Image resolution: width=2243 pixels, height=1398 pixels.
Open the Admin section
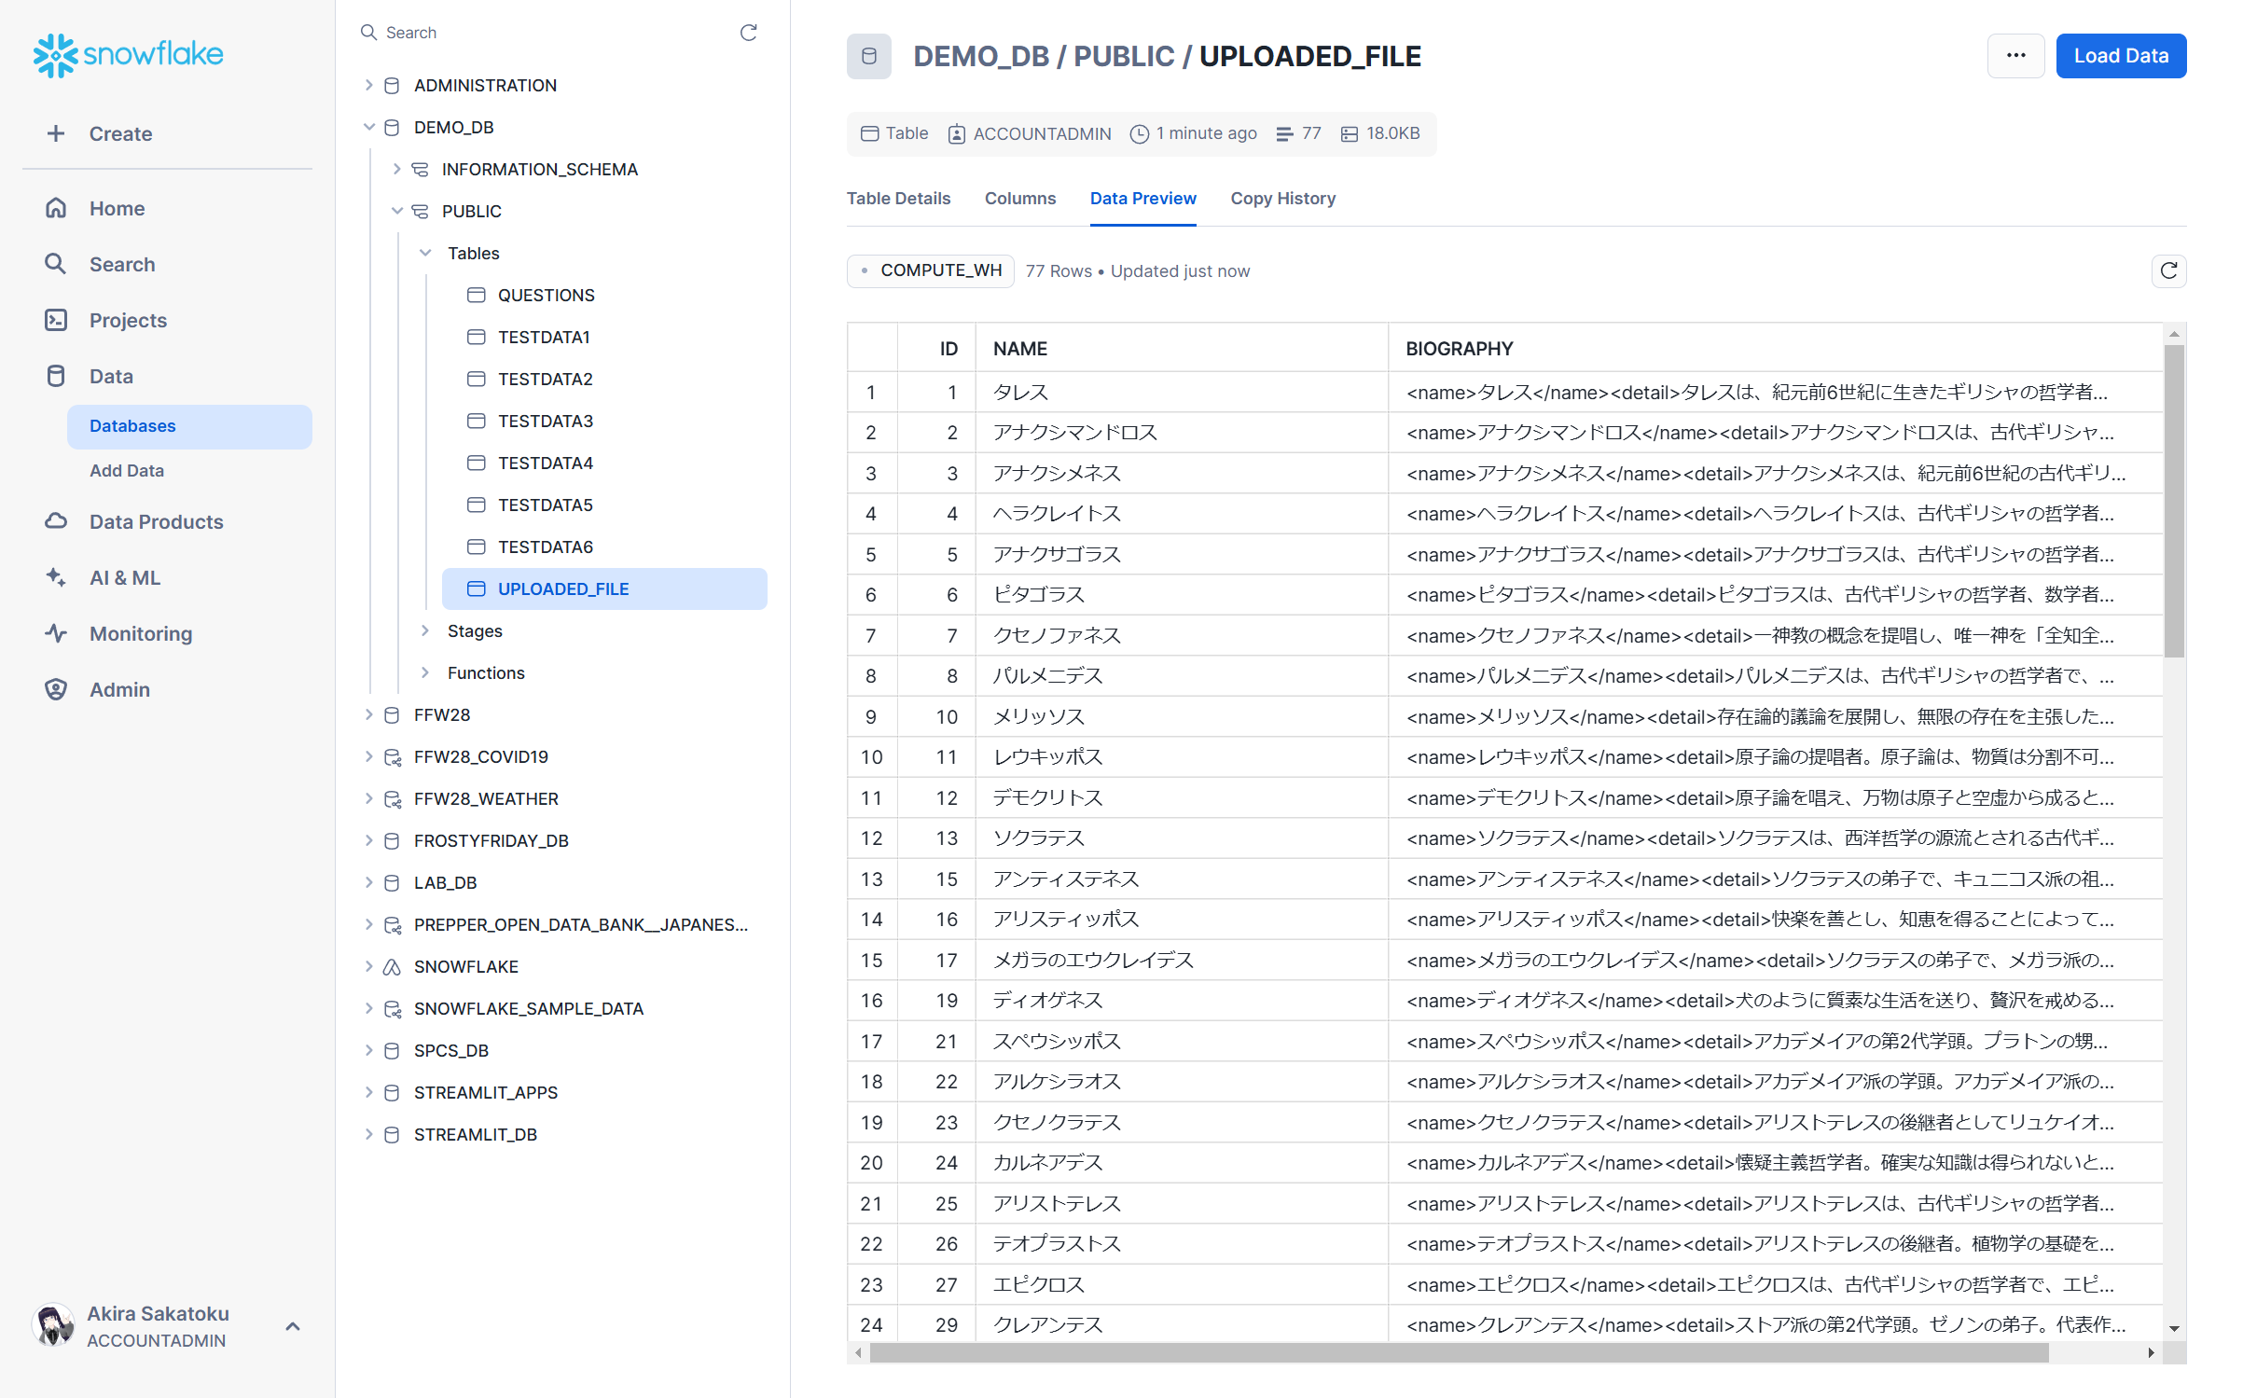[x=119, y=689]
